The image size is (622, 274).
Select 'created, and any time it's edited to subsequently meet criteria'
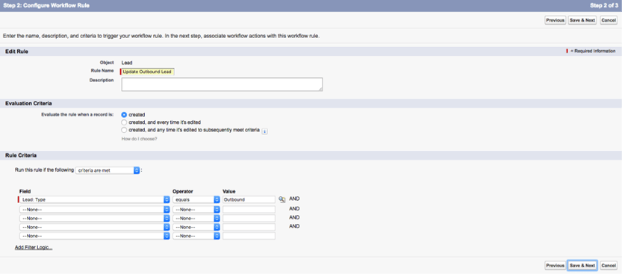[124, 130]
